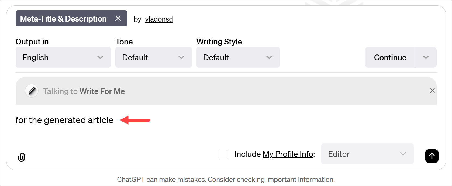Viewport: 452px width, 186px height.
Task: Click the Write For Me GPT name
Action: [102, 91]
